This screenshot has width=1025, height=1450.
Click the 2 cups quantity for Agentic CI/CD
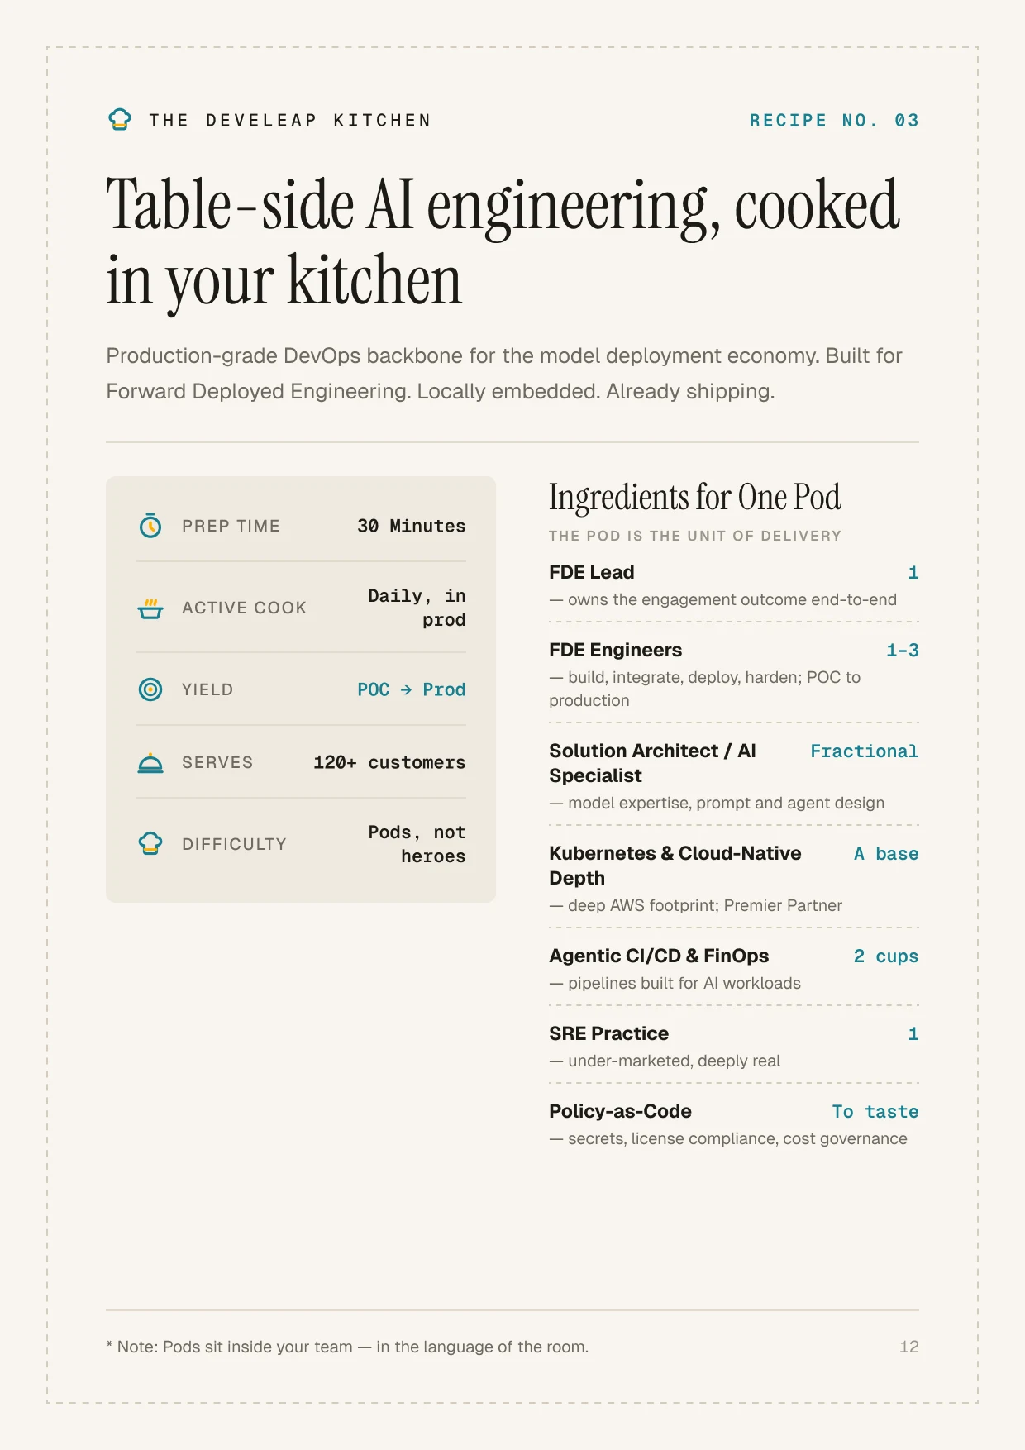pos(886,956)
